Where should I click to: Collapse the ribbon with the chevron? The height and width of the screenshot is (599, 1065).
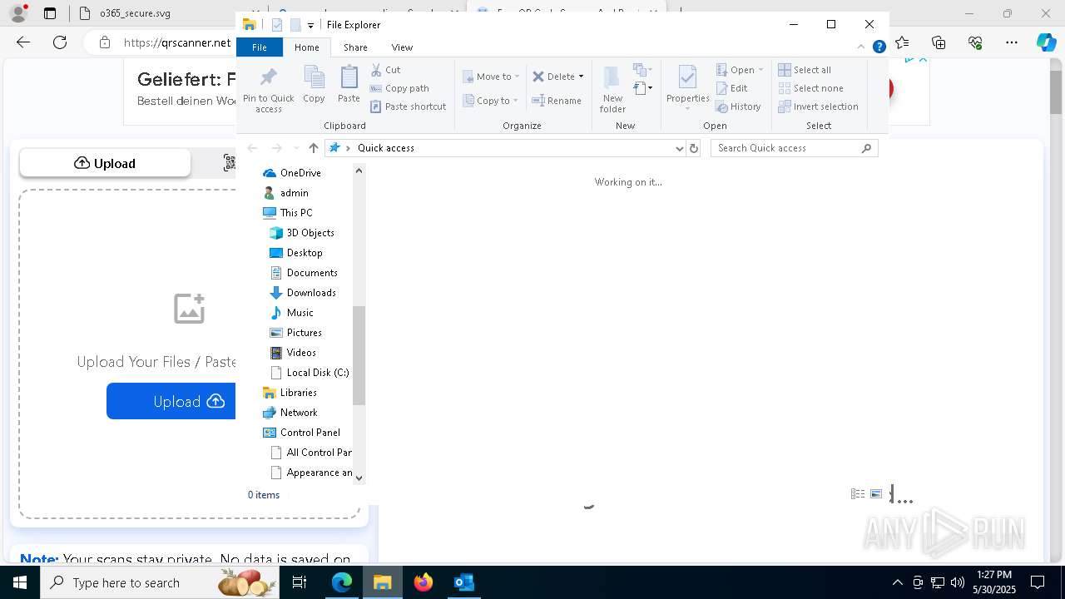[x=861, y=47]
